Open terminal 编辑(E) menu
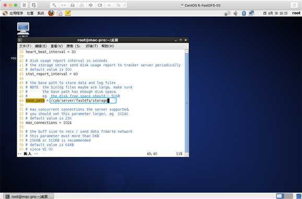This screenshot has height=199, width=302. pyautogui.click(x=41, y=46)
